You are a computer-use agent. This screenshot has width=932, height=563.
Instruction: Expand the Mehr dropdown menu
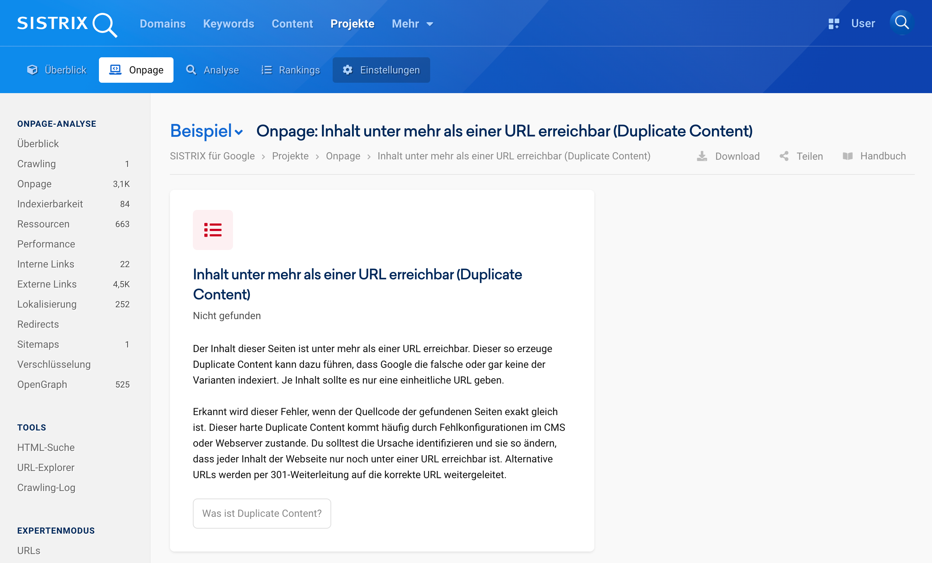(x=412, y=24)
